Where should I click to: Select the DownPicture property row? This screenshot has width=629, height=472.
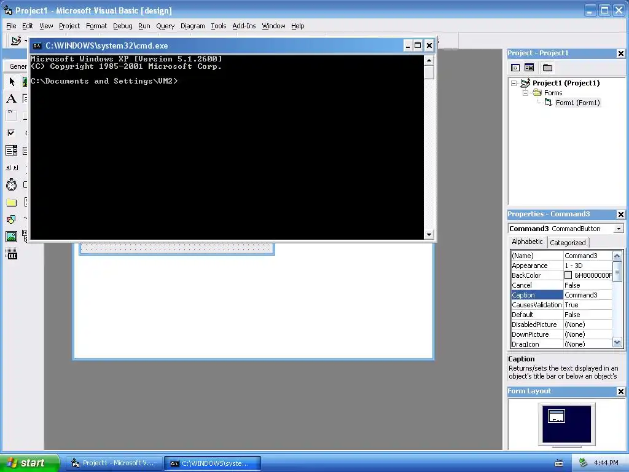(x=561, y=334)
